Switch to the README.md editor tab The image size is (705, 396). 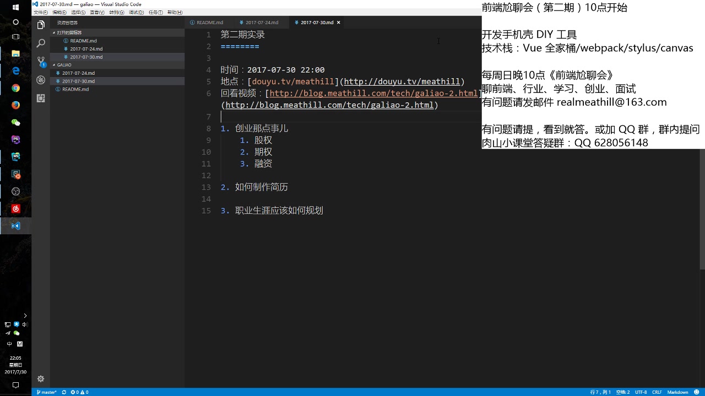(209, 23)
